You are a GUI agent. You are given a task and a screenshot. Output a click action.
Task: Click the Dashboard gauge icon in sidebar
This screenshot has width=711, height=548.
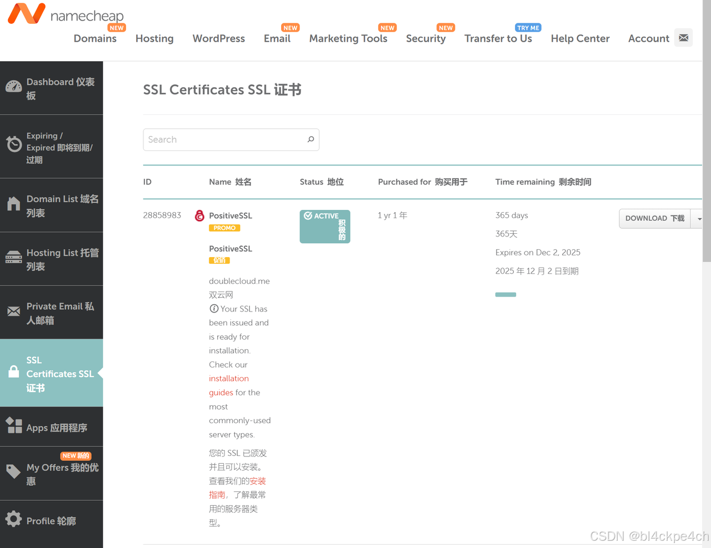(14, 87)
